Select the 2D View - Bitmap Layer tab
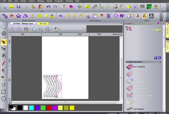This screenshot has height=114, width=169. 23,23
